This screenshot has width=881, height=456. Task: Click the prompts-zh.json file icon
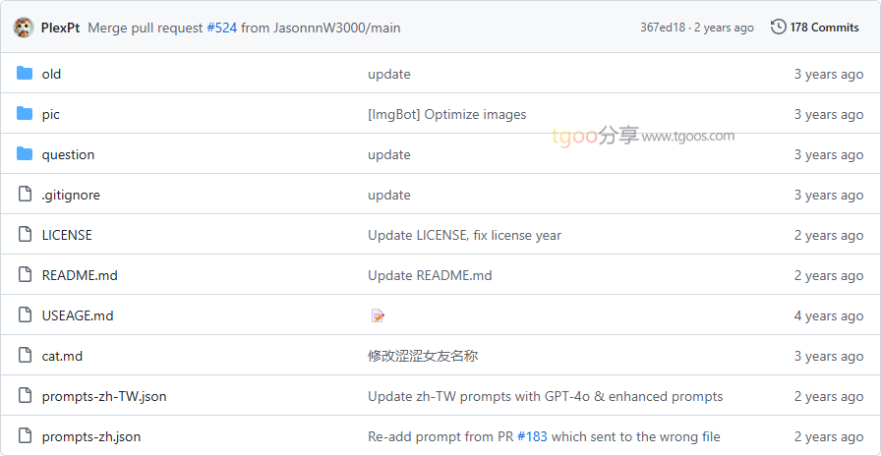coord(25,436)
